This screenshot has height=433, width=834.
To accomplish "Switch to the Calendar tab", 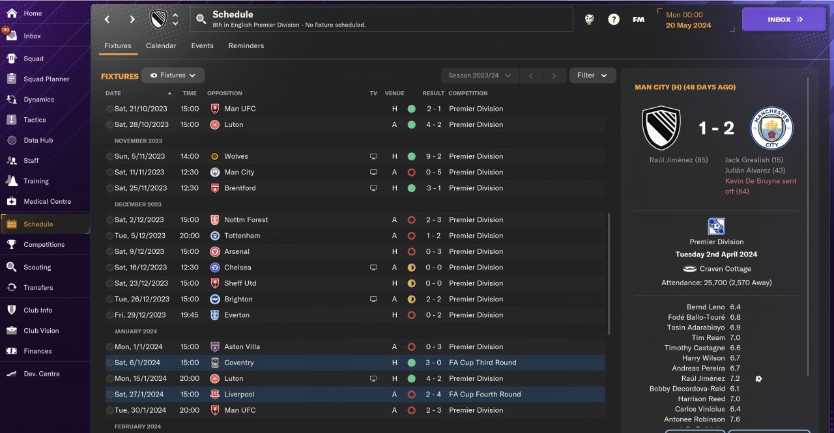I will (161, 46).
